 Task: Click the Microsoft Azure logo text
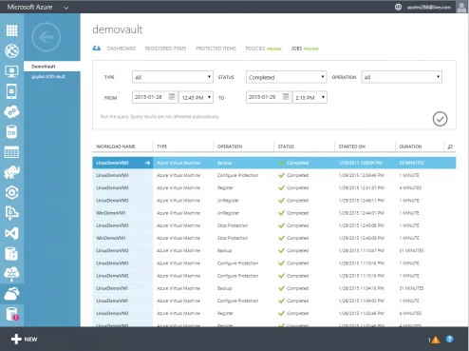(29, 7)
